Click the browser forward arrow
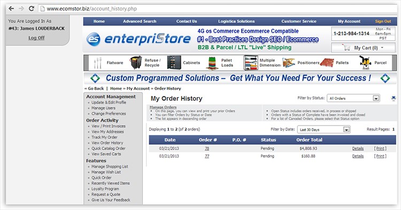 (21, 9)
